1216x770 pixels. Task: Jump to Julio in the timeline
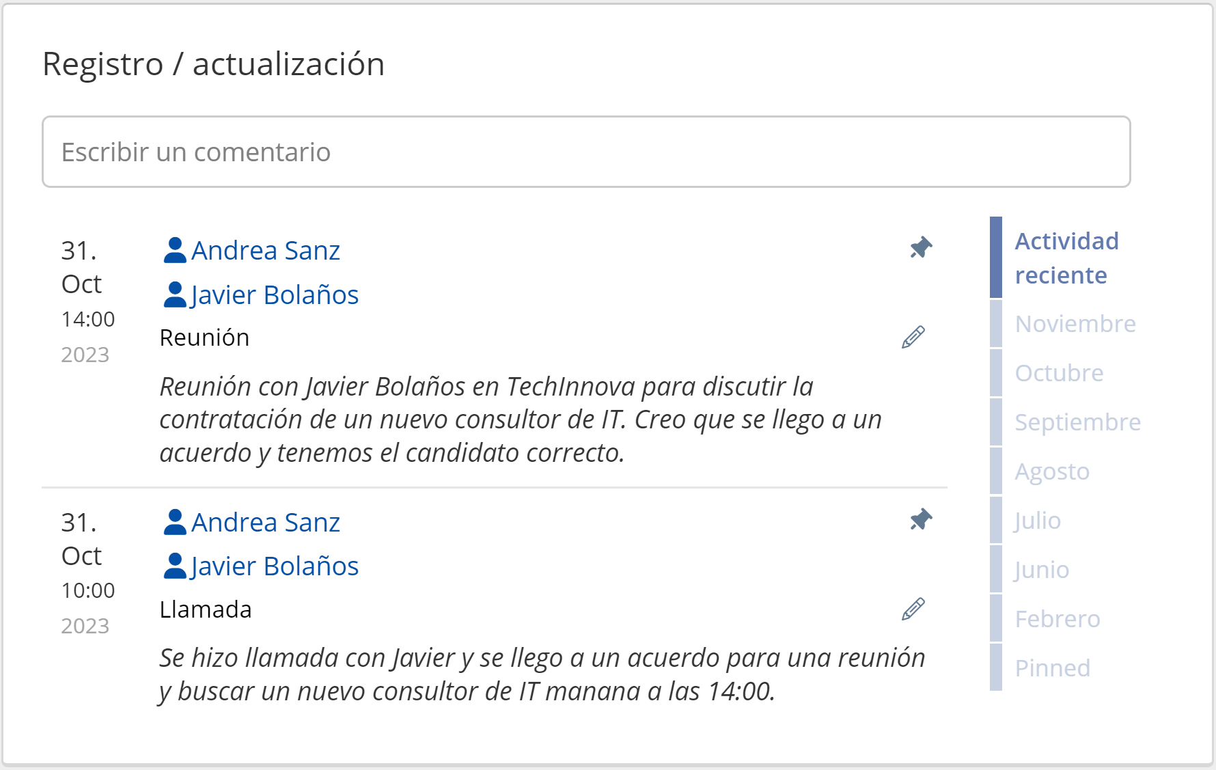click(1037, 521)
